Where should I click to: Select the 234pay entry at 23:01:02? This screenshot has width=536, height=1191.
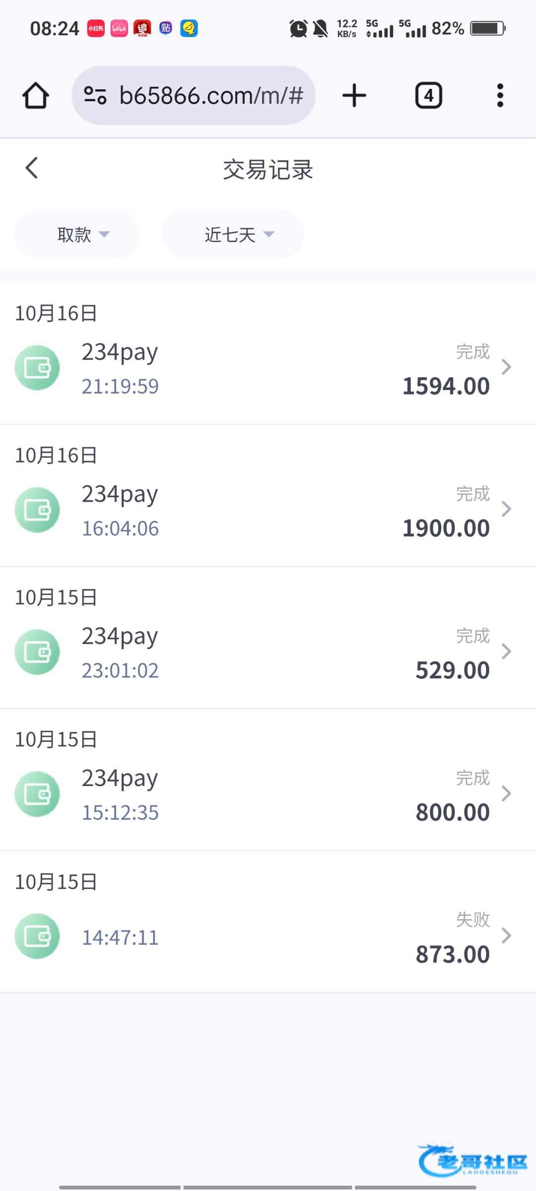[268, 652]
